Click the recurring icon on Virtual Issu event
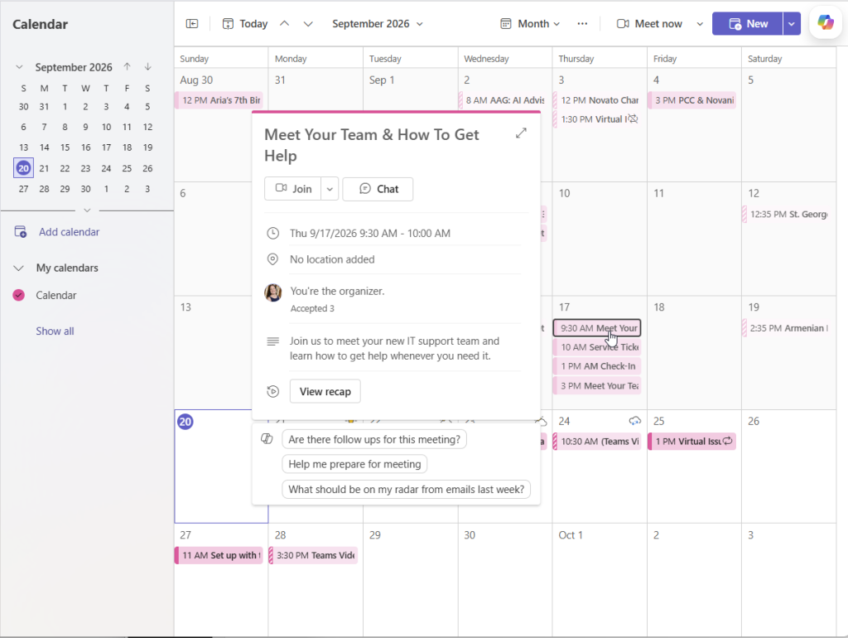Viewport: 848px width, 638px height. [x=728, y=441]
